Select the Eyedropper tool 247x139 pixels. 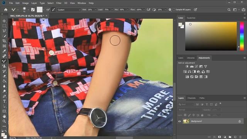pos(4,51)
